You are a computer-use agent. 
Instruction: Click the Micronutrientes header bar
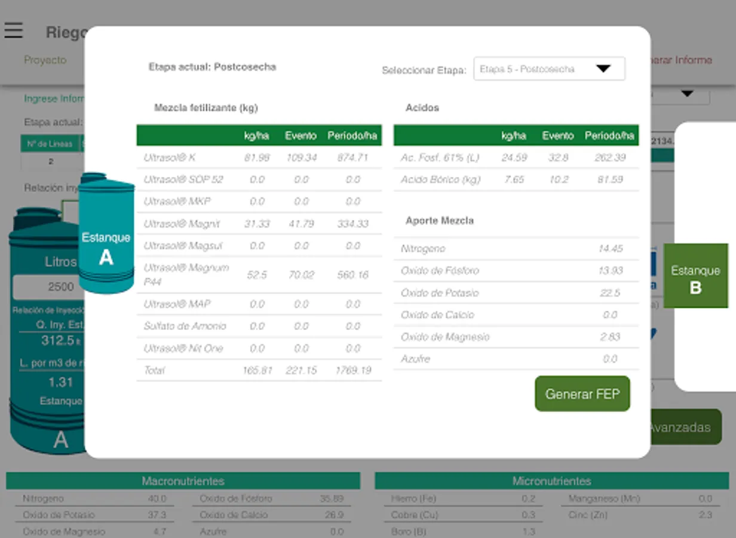pos(551,481)
